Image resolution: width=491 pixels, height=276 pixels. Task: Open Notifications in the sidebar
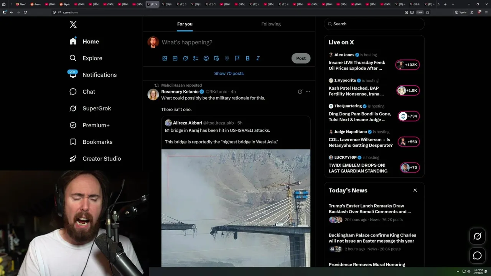[x=92, y=75]
